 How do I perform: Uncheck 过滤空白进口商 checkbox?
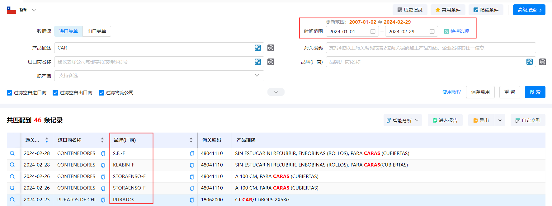[x=10, y=93]
